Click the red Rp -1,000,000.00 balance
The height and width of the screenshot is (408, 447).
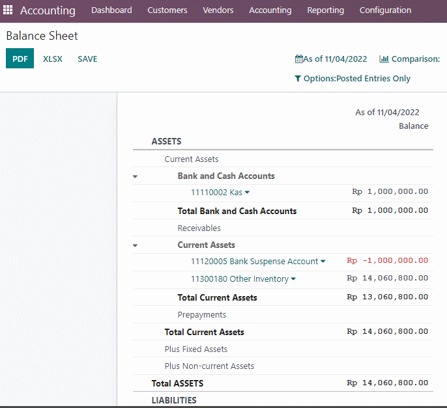(387, 260)
